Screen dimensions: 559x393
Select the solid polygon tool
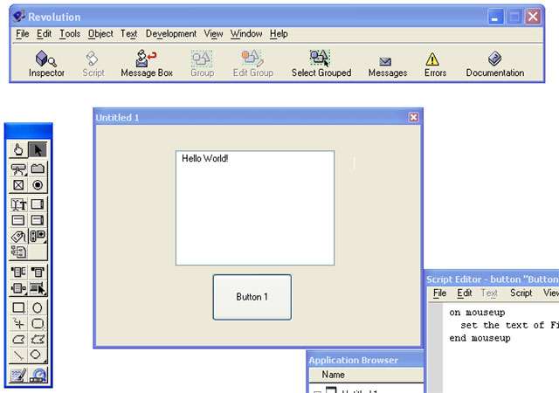click(x=18, y=339)
